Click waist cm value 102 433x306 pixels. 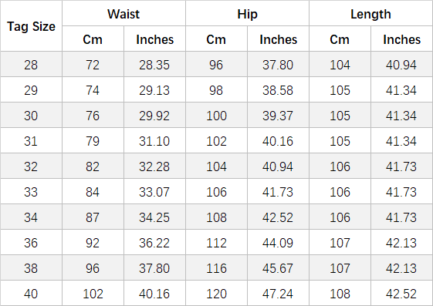[93, 294]
